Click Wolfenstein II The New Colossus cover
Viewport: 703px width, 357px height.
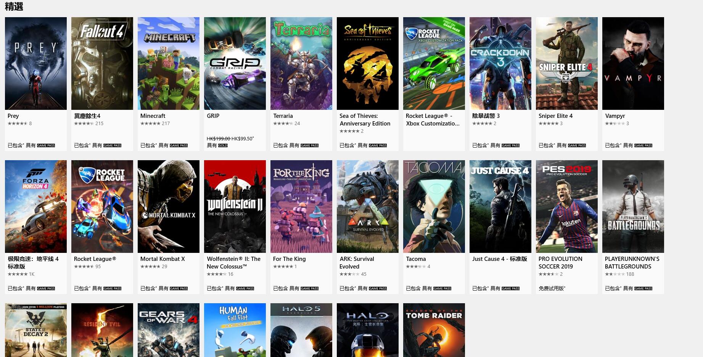(235, 206)
